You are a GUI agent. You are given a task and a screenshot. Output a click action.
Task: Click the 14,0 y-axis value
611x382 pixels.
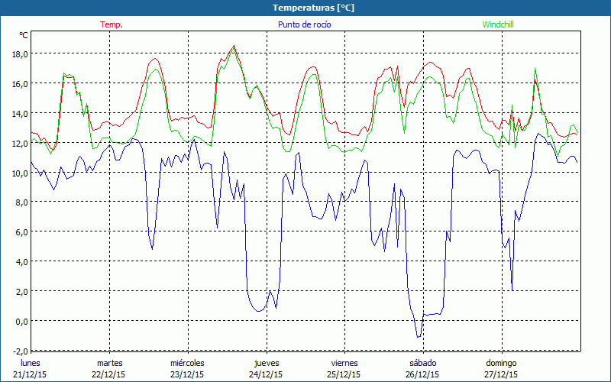20,114
